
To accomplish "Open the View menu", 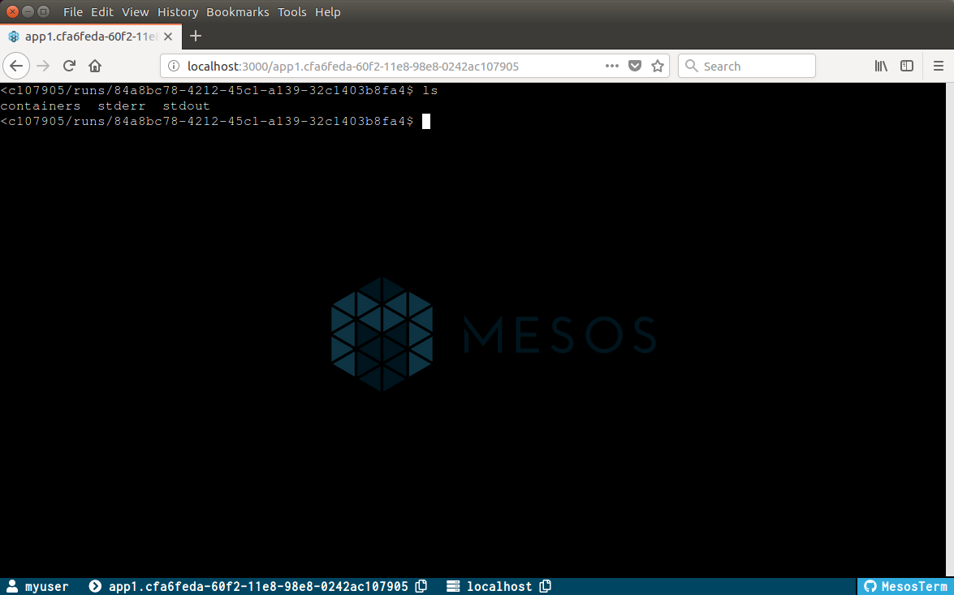I will [135, 12].
